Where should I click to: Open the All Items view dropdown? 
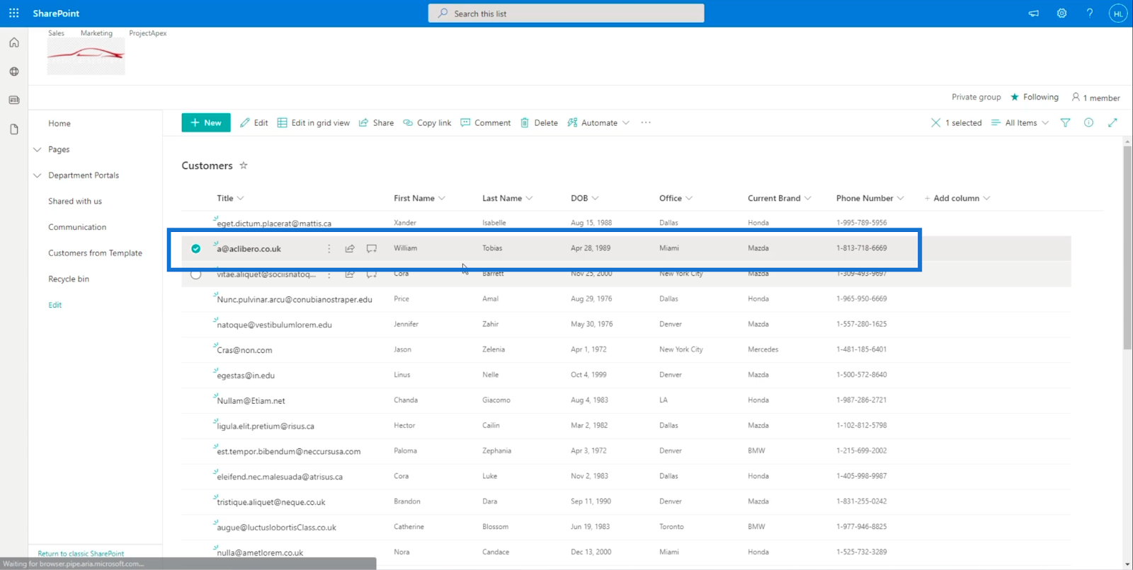(1020, 123)
